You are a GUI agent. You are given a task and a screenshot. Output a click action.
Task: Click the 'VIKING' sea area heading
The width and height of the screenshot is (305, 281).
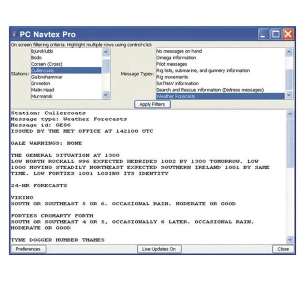22,198
